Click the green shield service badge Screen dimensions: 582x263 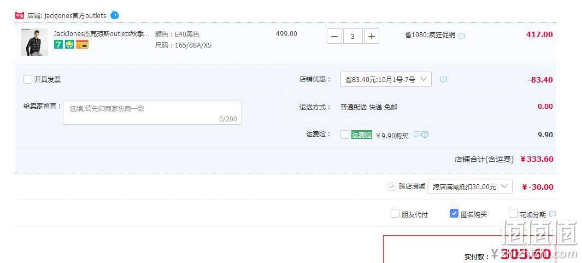point(69,45)
